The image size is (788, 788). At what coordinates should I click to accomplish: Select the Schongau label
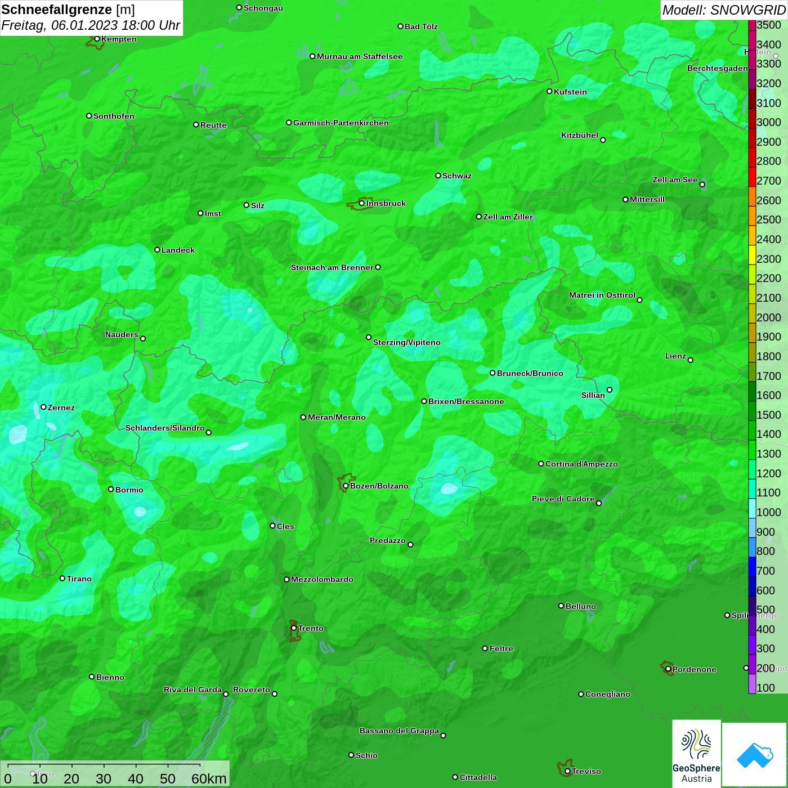click(263, 8)
